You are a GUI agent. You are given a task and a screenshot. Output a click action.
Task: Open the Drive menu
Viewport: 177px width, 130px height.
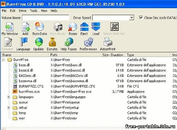tap(23, 11)
